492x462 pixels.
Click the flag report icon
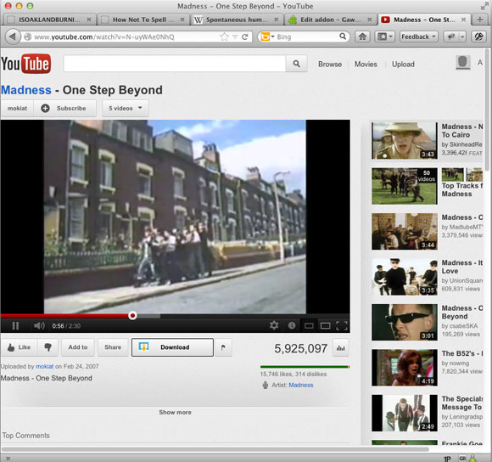click(223, 347)
